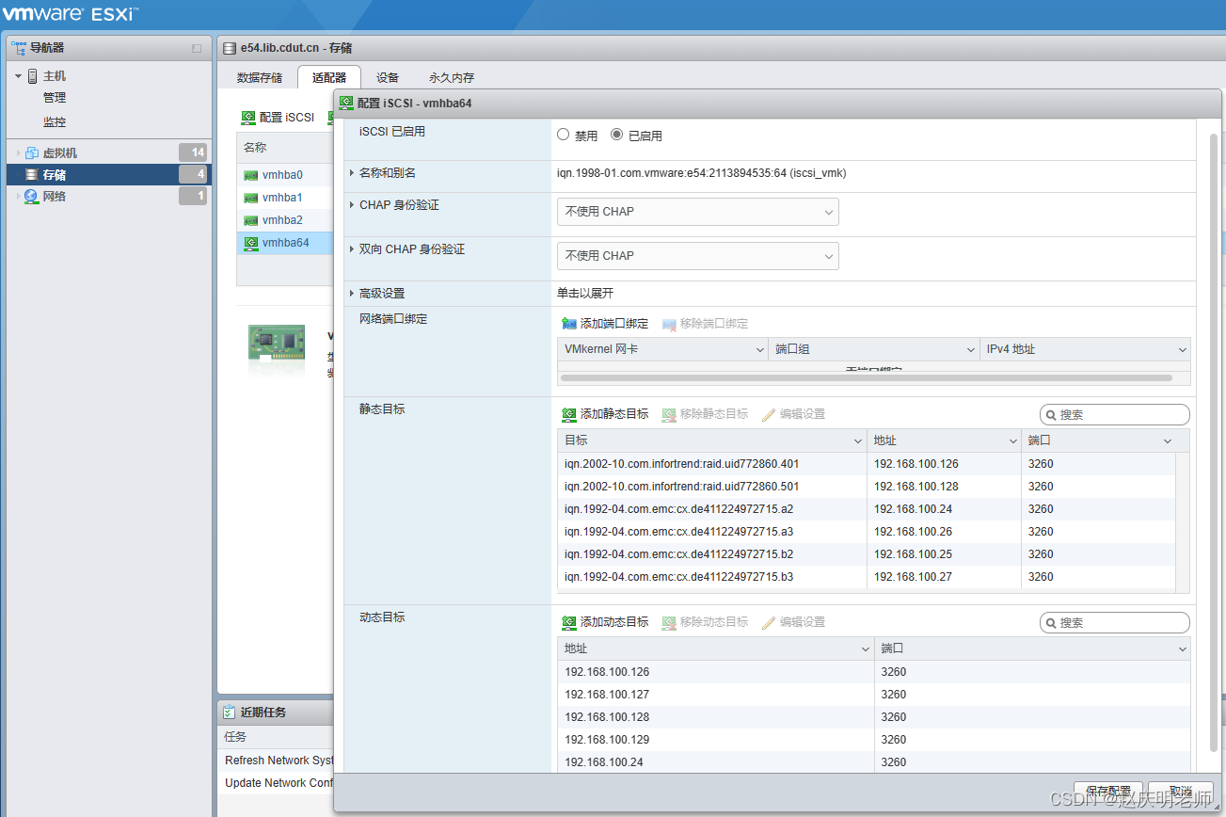The image size is (1226, 817).
Task: Switch to the Datastores tab
Action: point(260,78)
